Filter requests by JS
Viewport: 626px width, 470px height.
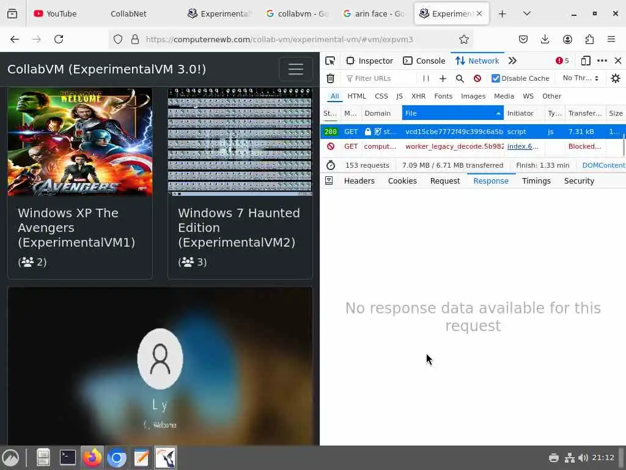[x=399, y=96]
